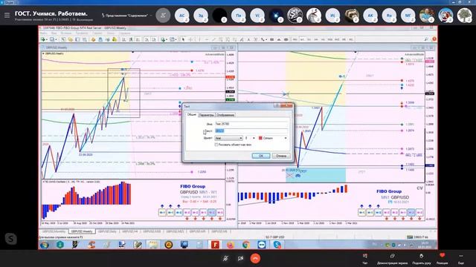This screenshot has width=476, height=267.
Task: Start Демонстрация экрана screen sharing
Action: 392,259
